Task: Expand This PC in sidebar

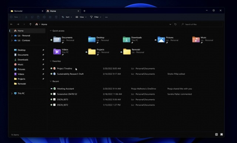Action: [x=12, y=93]
